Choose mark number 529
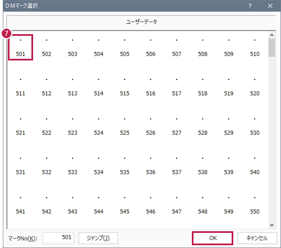 click(229, 126)
